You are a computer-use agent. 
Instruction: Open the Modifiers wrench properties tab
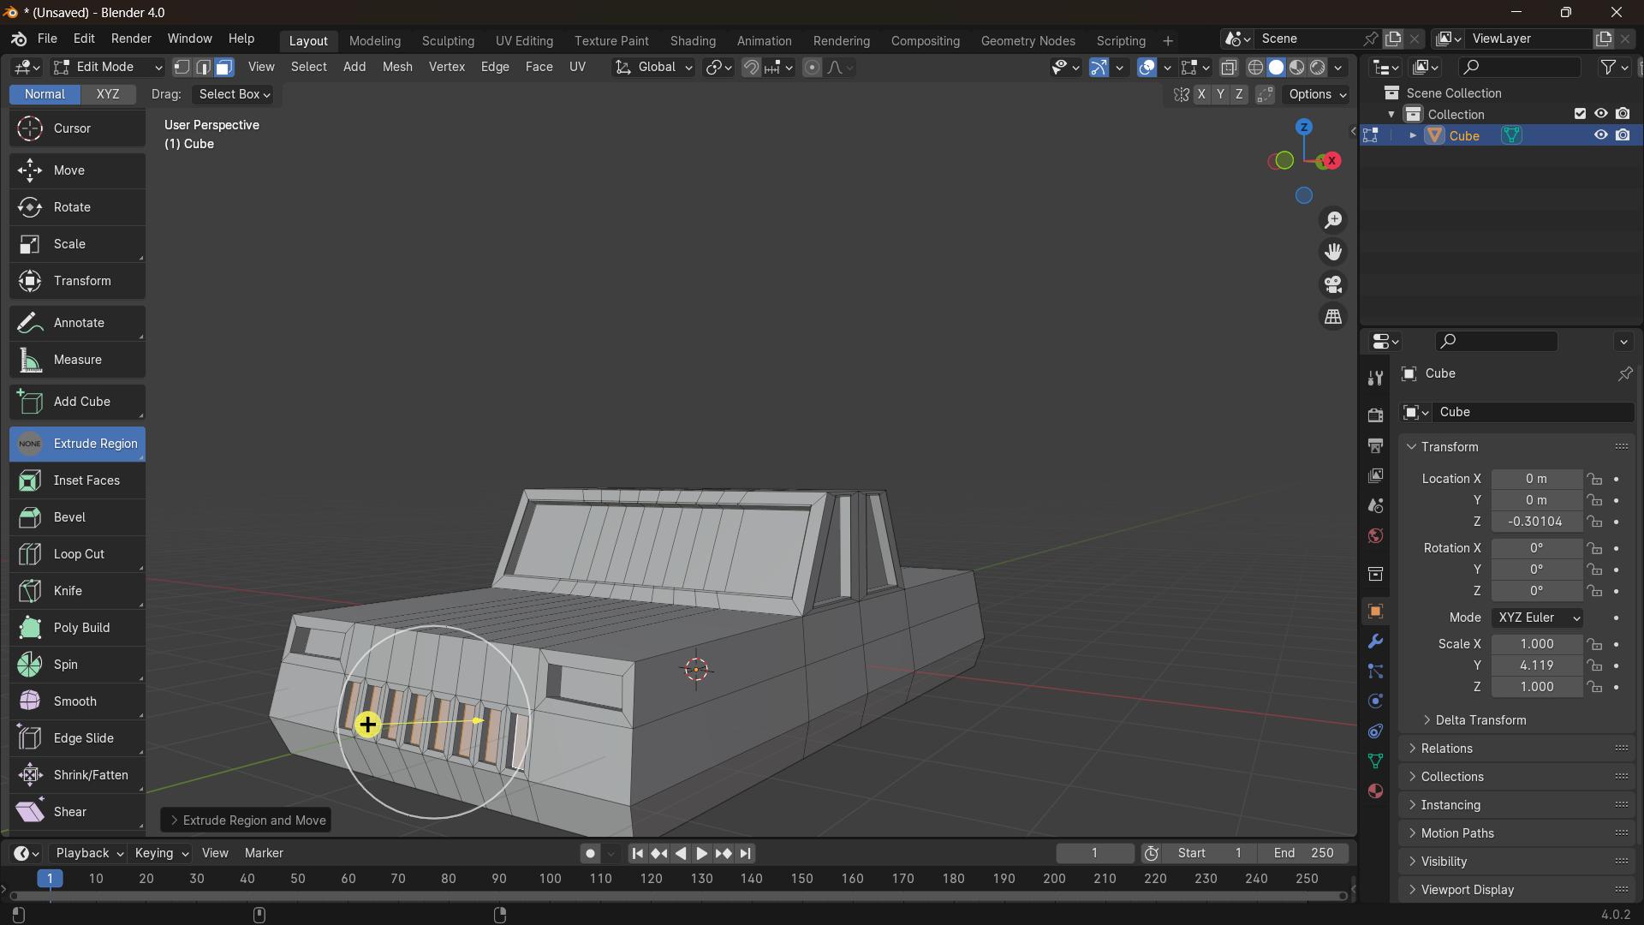[1375, 642]
